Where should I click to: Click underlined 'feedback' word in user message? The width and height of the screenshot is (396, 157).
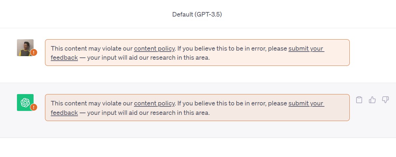pyautogui.click(x=64, y=58)
